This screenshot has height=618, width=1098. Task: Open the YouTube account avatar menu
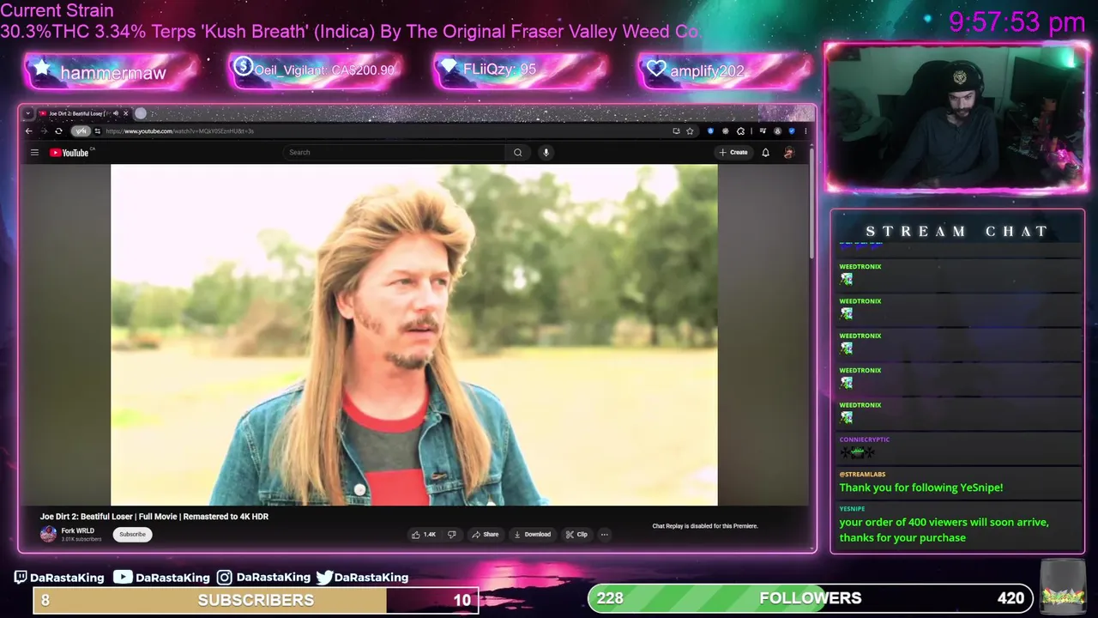tap(788, 153)
